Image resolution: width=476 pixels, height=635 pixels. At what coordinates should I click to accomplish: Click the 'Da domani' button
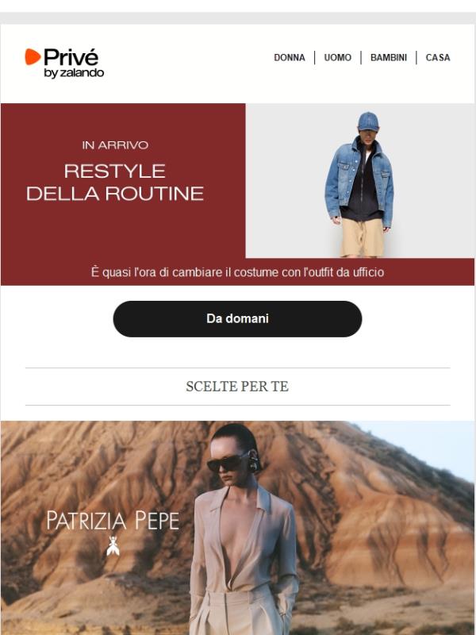pos(237,319)
